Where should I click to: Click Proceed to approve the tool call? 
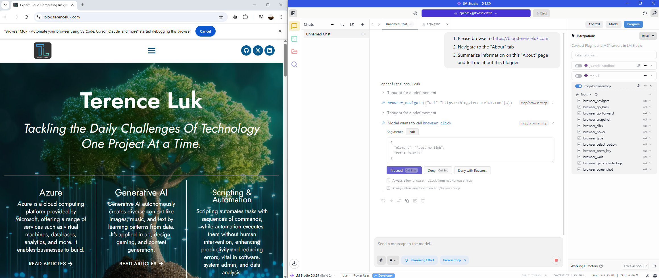click(404, 170)
